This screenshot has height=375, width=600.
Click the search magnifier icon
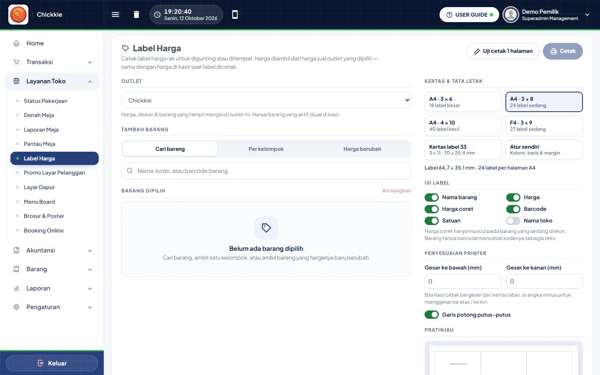(130, 171)
